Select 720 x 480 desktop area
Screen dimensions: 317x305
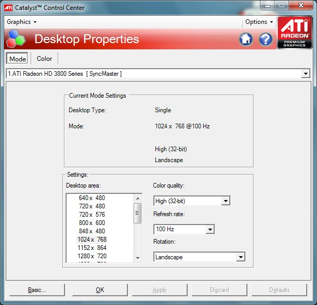click(x=92, y=206)
